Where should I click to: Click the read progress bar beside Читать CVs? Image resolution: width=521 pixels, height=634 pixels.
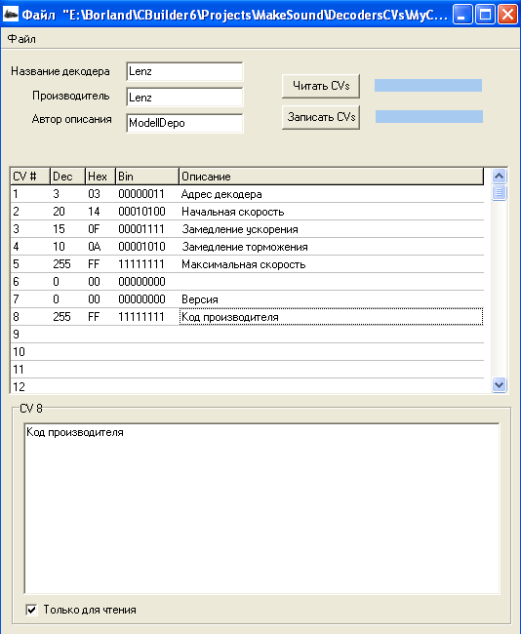point(428,85)
